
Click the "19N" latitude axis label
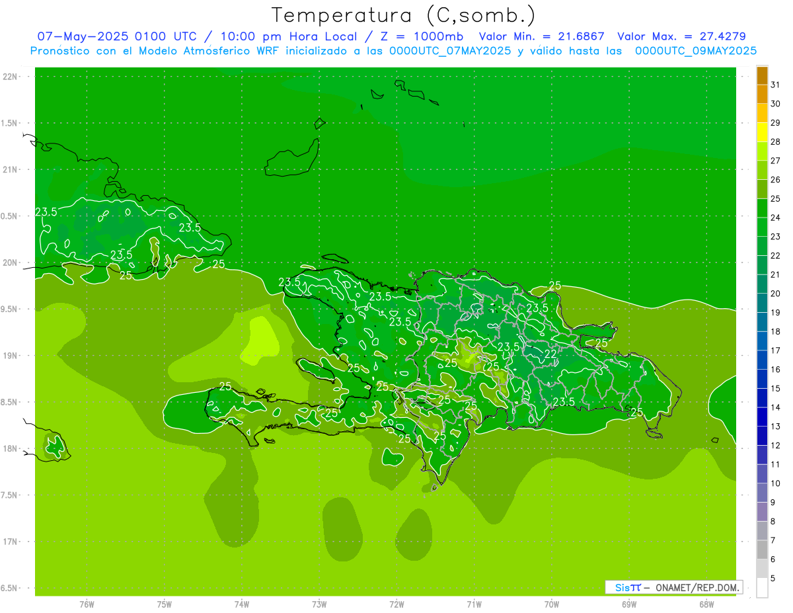point(10,356)
